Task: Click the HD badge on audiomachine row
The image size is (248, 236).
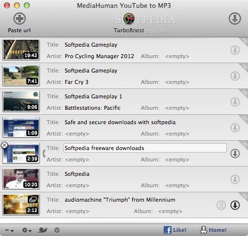Action: click(x=244, y=196)
